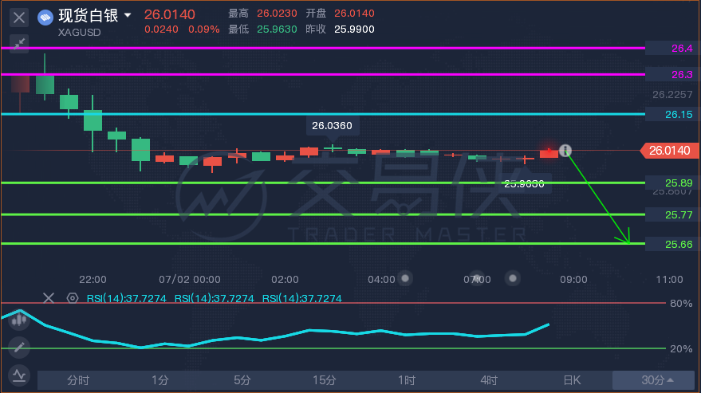Click the info marker beside latest candle
The width and height of the screenshot is (701, 393).
tap(565, 150)
